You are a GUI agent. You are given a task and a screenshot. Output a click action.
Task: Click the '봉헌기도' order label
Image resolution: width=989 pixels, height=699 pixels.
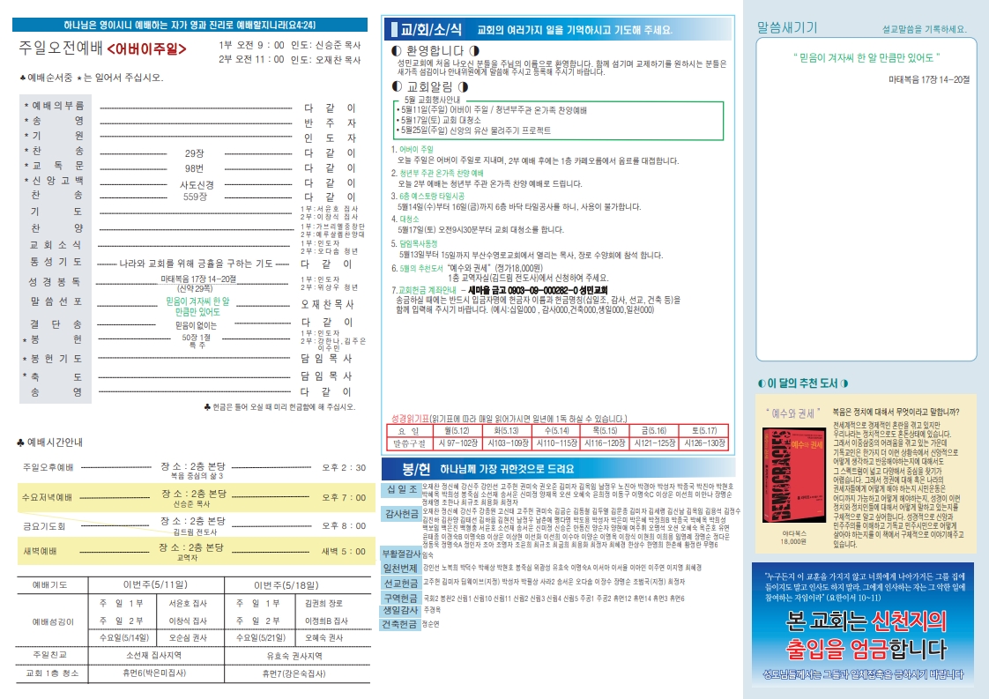click(x=56, y=359)
